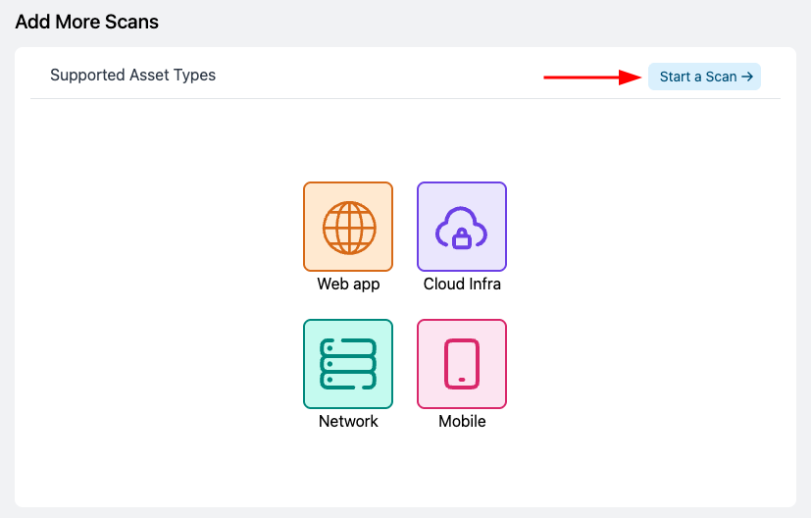This screenshot has height=518, width=811.
Task: Select the Cloud Infra cloud icon
Action: (x=462, y=227)
